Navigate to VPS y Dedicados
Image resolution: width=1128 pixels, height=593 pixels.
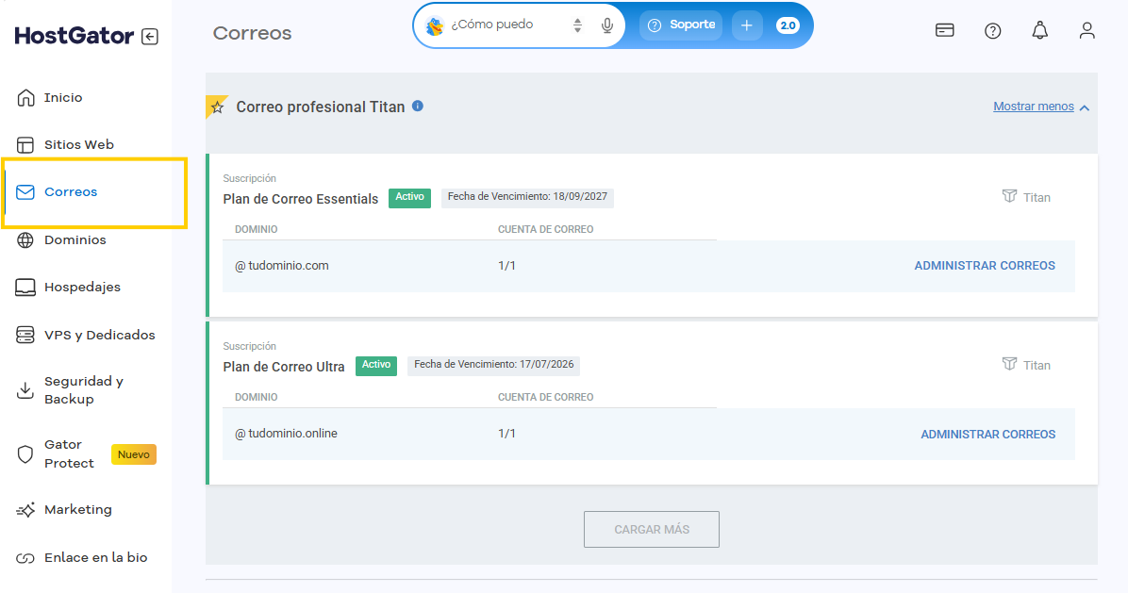99,335
